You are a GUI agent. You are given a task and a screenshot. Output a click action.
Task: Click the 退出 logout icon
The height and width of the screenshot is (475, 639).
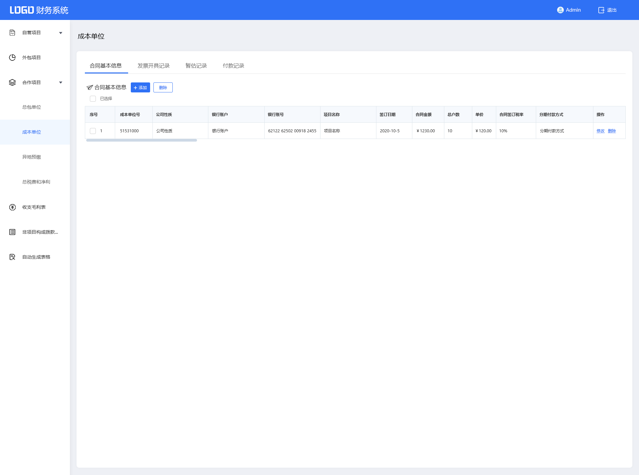pyautogui.click(x=601, y=10)
